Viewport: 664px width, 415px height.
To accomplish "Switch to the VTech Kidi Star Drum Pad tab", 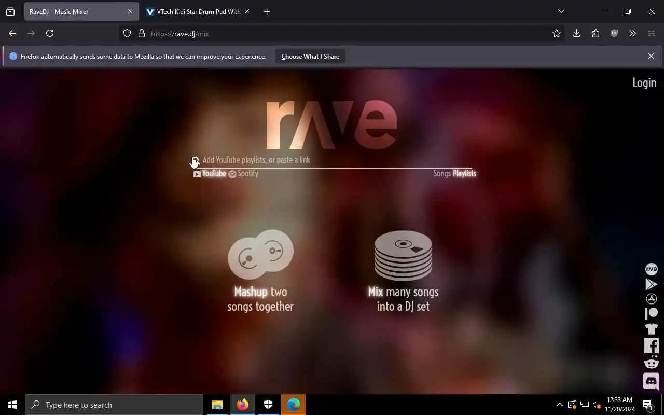I will (198, 11).
